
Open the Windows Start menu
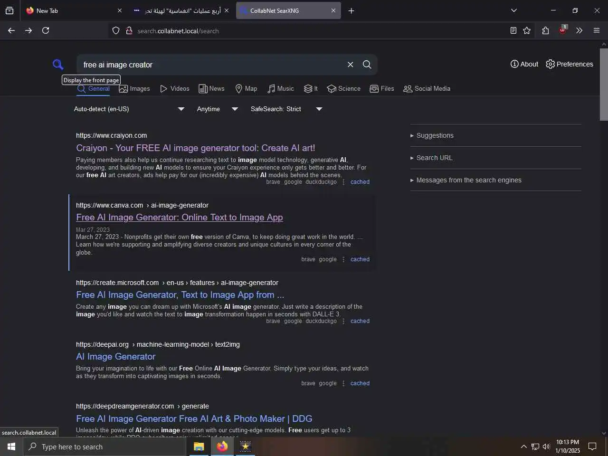11,446
